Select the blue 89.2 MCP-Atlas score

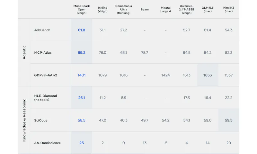[x=82, y=53]
